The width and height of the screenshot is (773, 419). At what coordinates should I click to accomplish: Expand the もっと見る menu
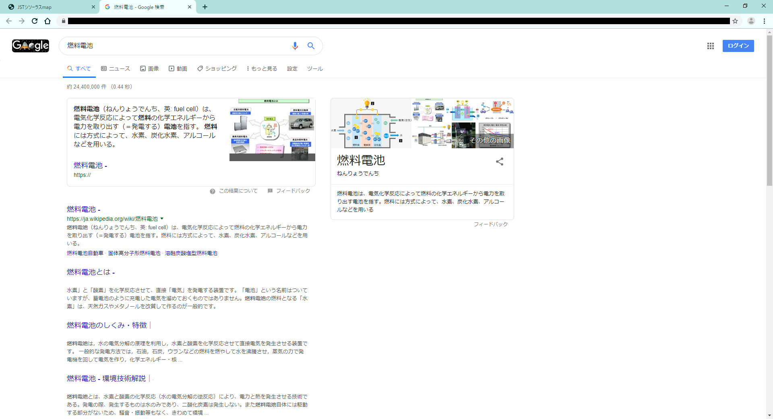(262, 68)
